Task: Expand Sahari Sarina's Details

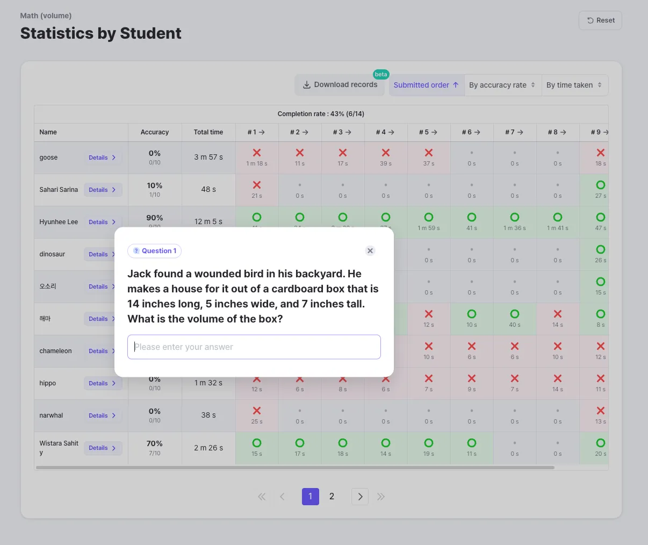Action: coord(103,190)
